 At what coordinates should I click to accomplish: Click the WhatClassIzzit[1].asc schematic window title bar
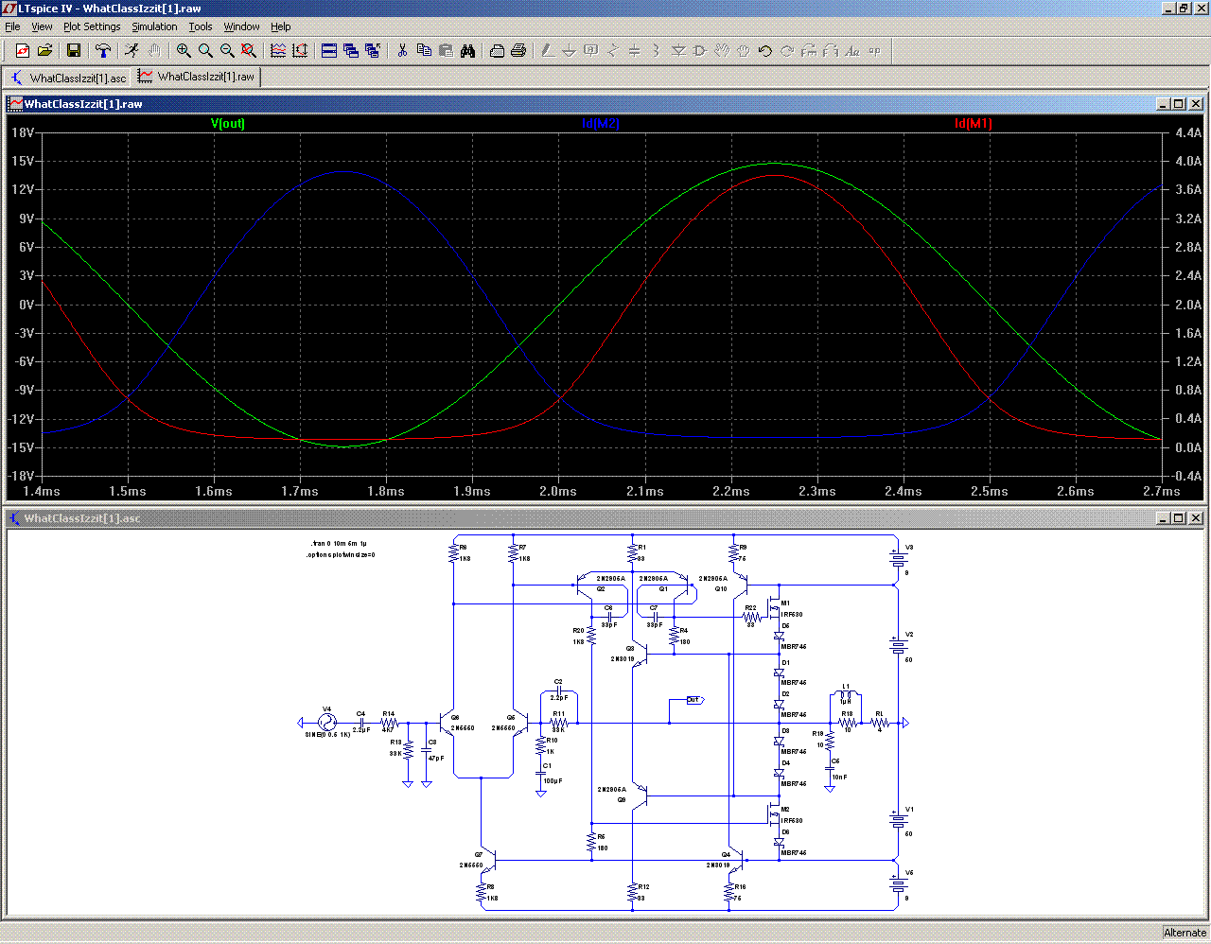pos(605,518)
